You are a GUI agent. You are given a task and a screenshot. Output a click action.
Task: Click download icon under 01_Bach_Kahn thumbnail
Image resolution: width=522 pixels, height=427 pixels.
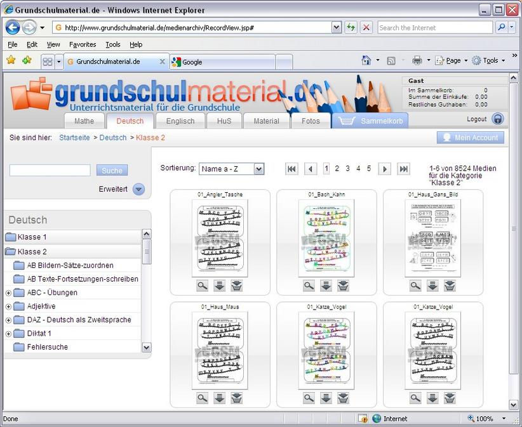tap(326, 286)
